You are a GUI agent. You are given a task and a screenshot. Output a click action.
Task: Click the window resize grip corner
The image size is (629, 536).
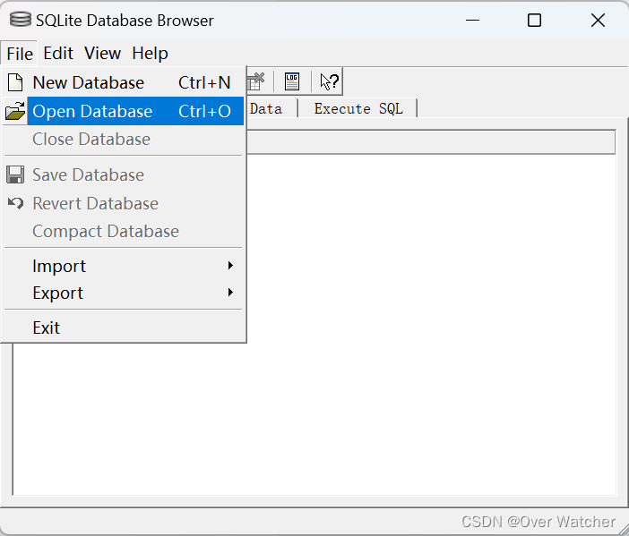(x=622, y=528)
